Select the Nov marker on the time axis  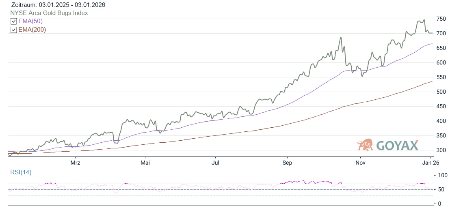tap(360, 163)
